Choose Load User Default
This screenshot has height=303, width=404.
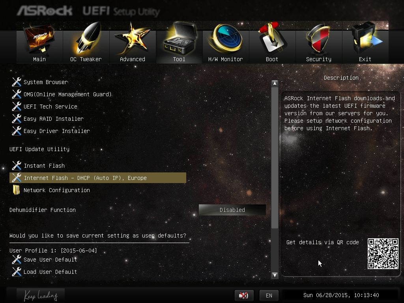pos(50,272)
